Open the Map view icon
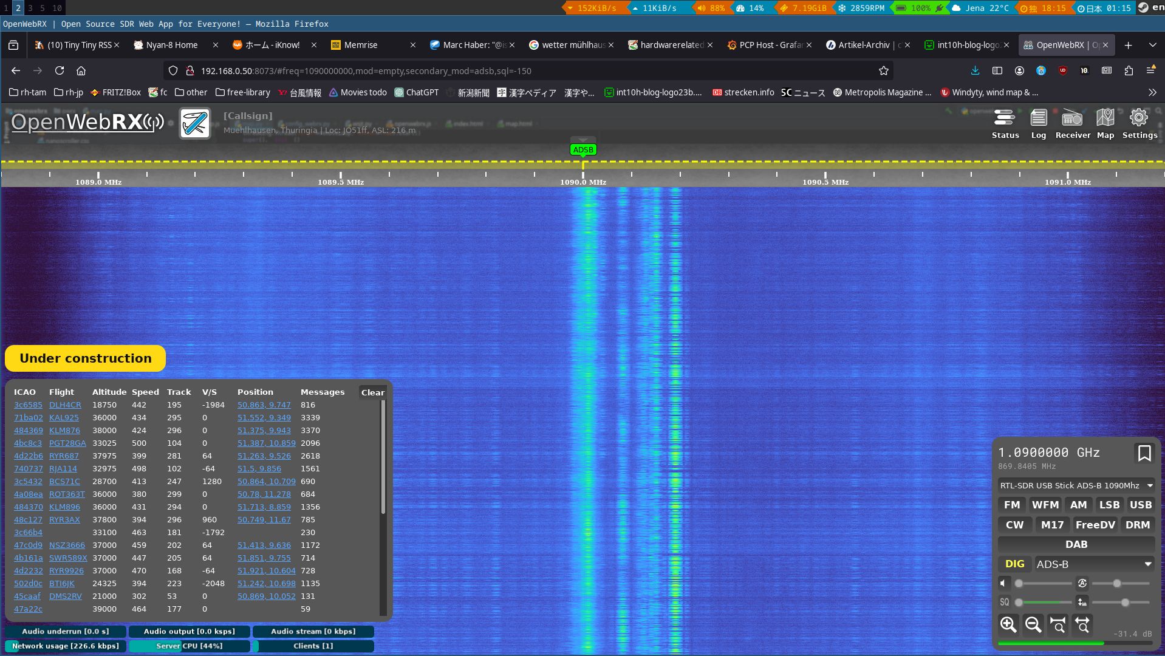This screenshot has width=1165, height=656. [1105, 124]
